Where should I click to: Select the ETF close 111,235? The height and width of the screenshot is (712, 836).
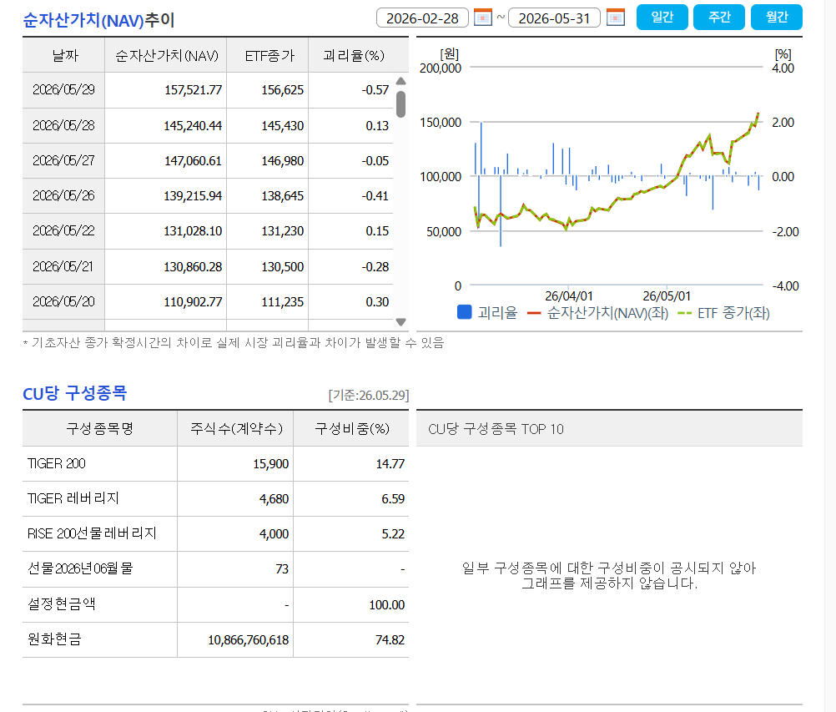tap(283, 302)
